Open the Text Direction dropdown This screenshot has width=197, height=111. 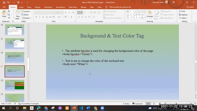[x=111, y=11]
